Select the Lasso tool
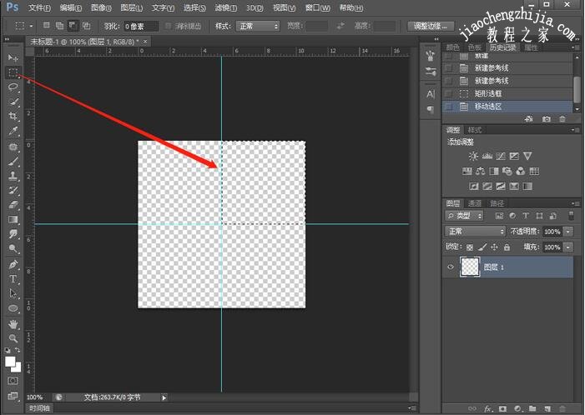This screenshot has width=585, height=415. (x=13, y=87)
